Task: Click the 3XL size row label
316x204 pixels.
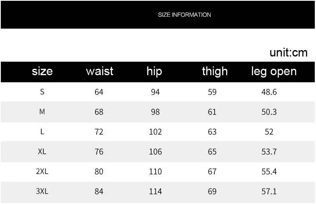Action: [42, 191]
